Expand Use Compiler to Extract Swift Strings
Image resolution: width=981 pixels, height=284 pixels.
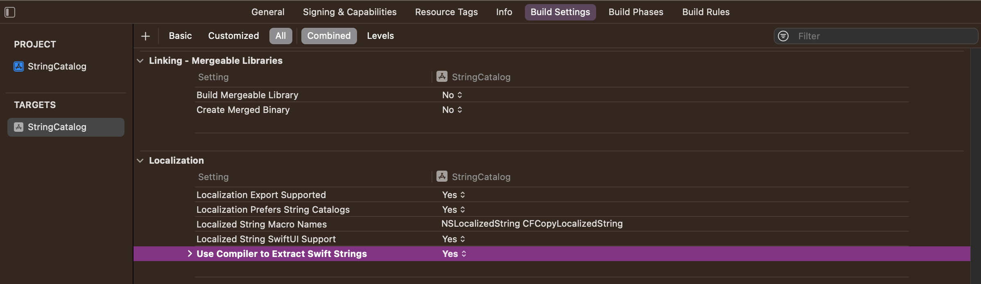point(190,254)
